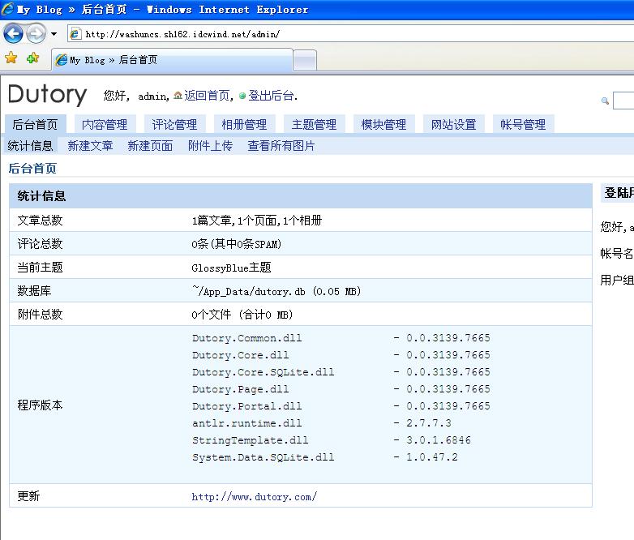Open the 网站设置 tab
Image resolution: width=634 pixels, height=540 pixels.
click(454, 124)
